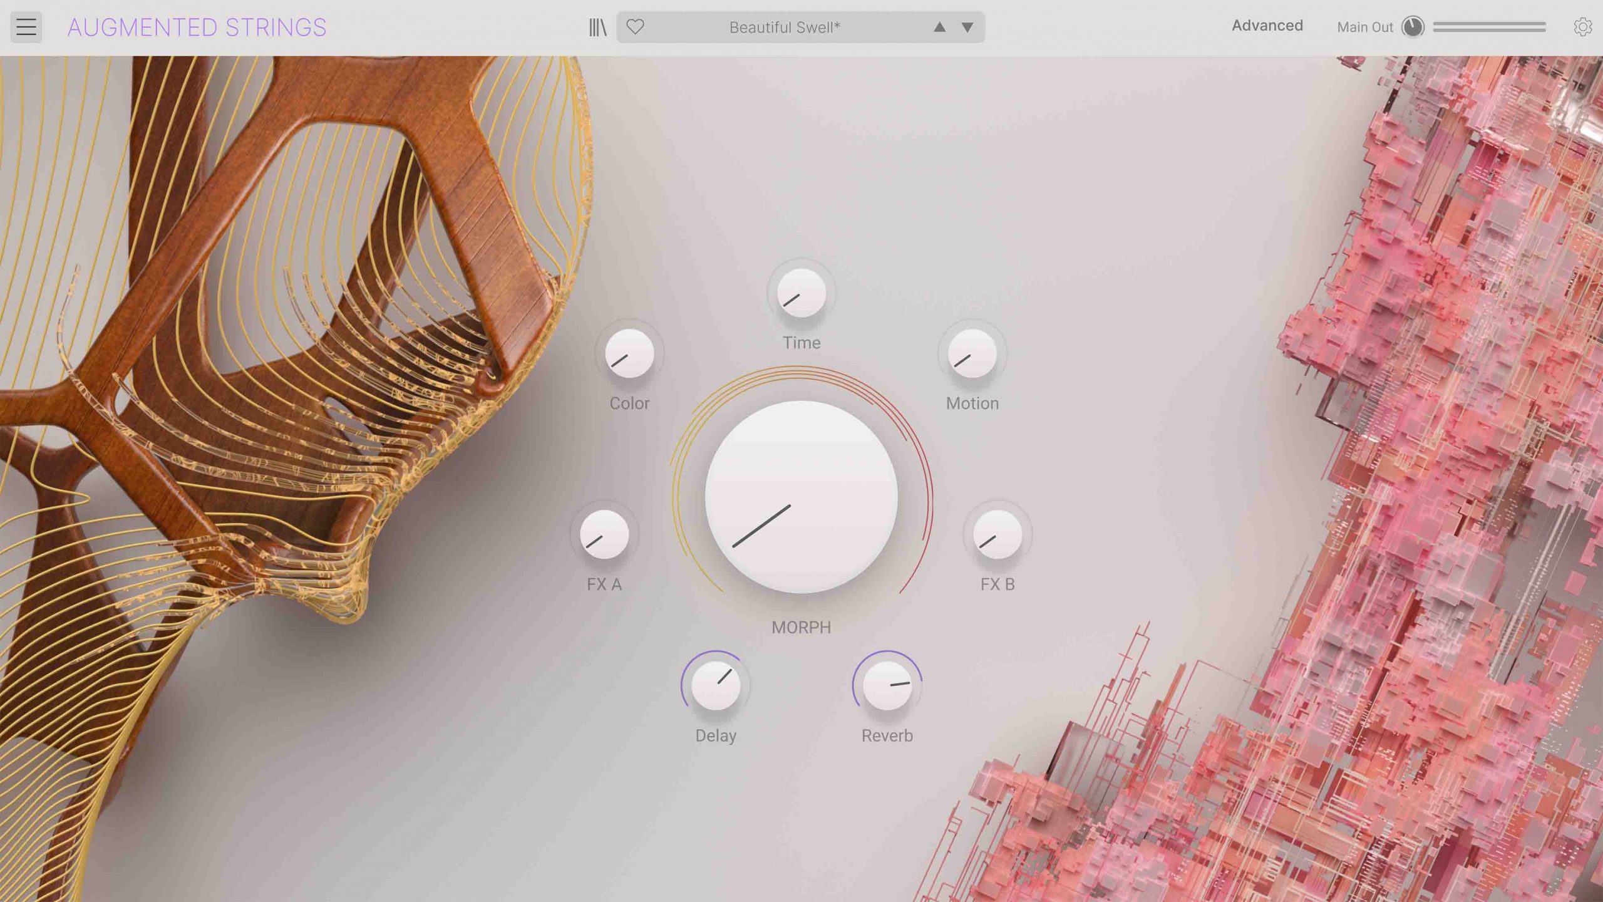
Task: Click the Beautiful Swell preset name
Action: coord(785,27)
